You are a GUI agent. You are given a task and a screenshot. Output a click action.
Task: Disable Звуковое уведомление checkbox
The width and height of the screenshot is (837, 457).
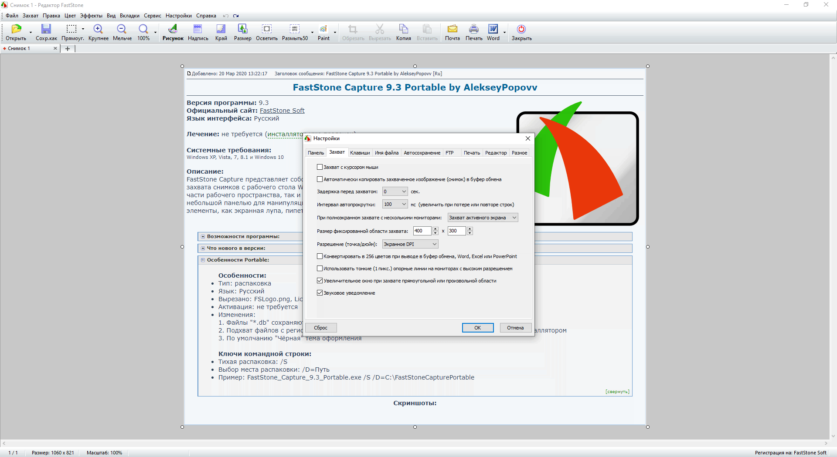click(x=320, y=293)
